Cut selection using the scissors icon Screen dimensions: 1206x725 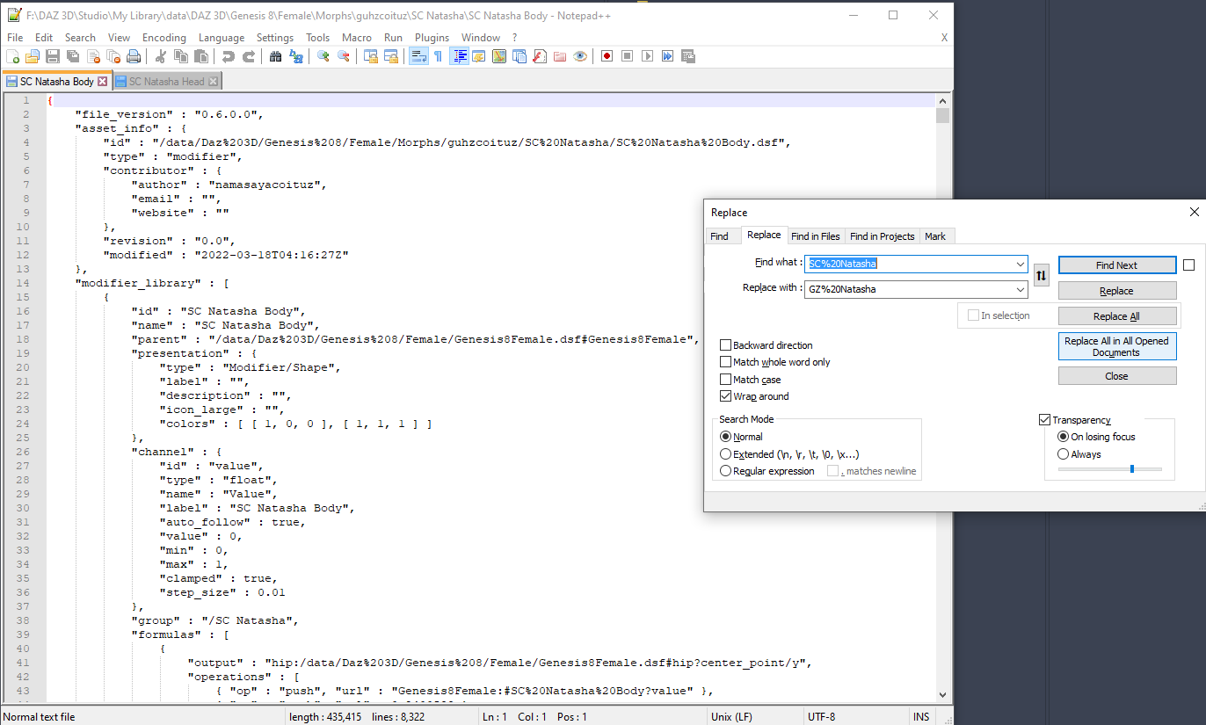tap(161, 56)
